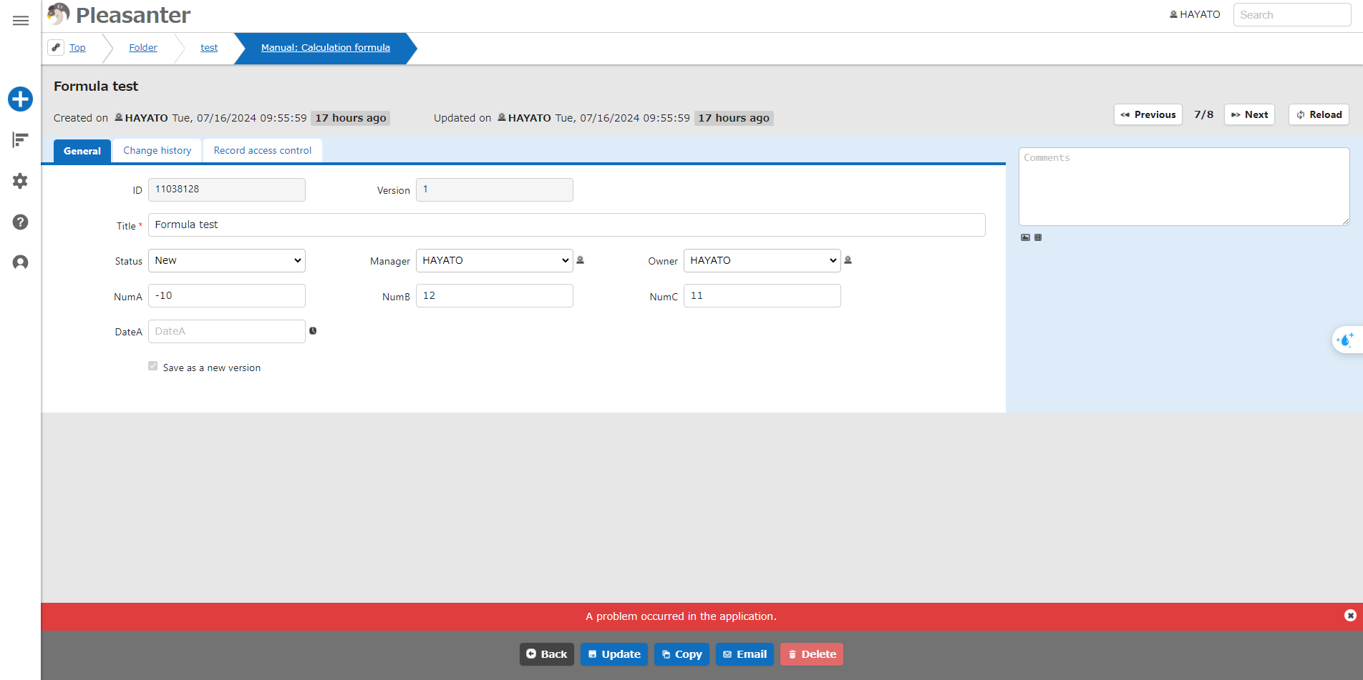The width and height of the screenshot is (1363, 680).
Task: Click the person icon beside Owner
Action: 848,260
